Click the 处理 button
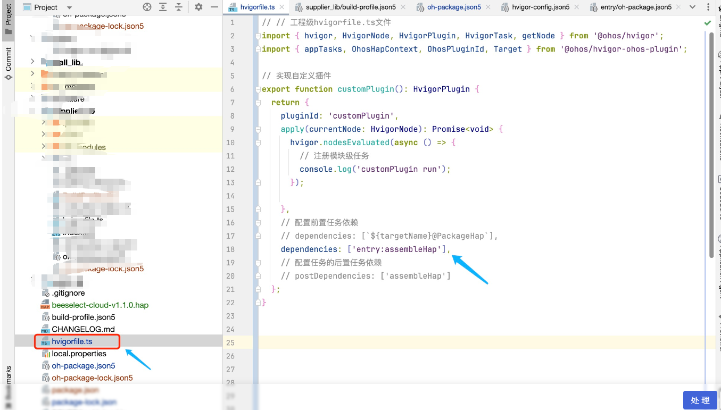The height and width of the screenshot is (410, 721). pyautogui.click(x=700, y=400)
